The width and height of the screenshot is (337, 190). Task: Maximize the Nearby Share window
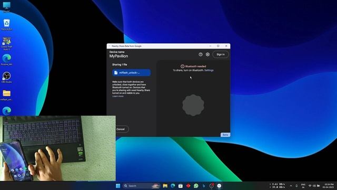[x=218, y=46]
